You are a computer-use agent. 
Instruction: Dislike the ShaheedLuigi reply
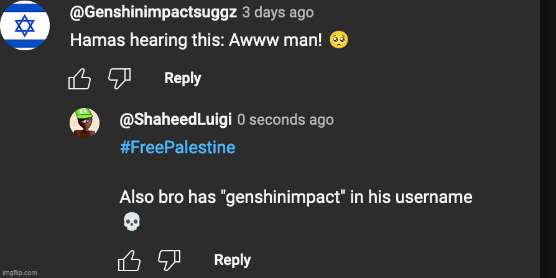pos(169,260)
